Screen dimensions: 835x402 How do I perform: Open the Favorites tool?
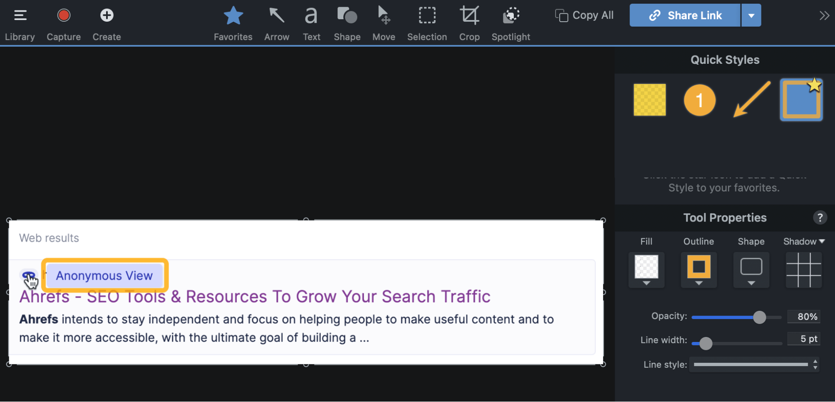[x=233, y=24]
